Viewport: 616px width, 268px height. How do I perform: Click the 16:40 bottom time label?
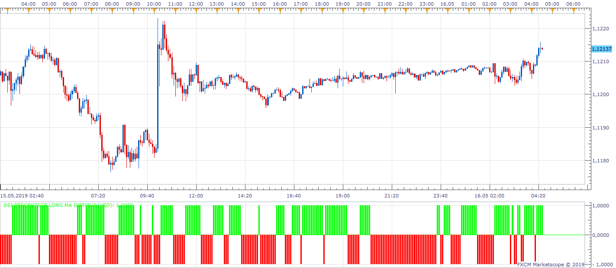click(294, 196)
